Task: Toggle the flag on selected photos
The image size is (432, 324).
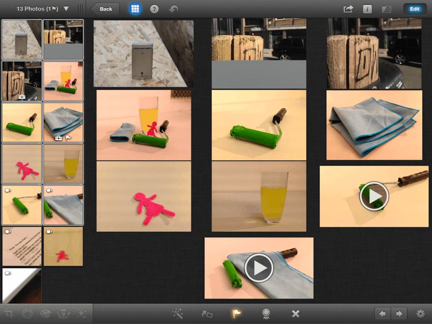Action: point(236,314)
